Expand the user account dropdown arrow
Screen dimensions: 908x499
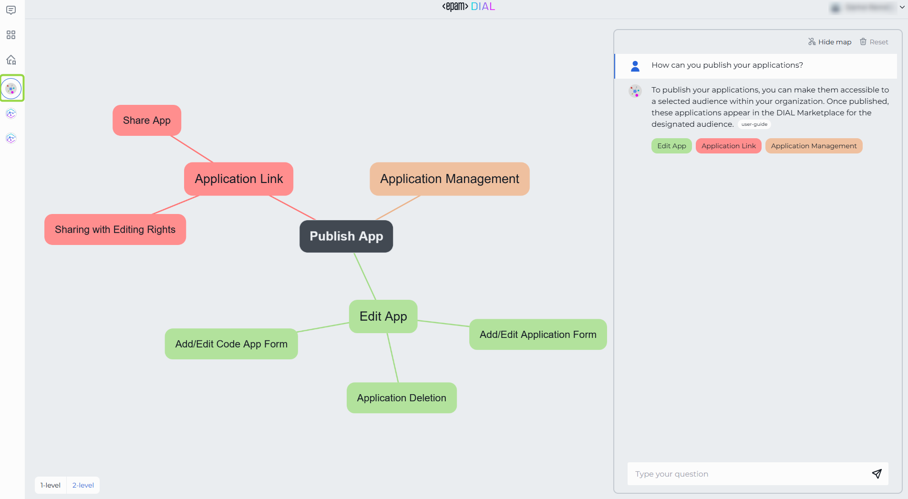coord(902,7)
